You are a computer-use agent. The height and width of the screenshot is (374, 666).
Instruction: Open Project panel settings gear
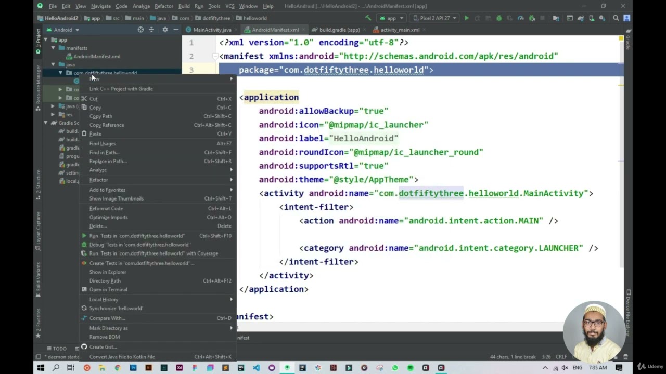(x=165, y=30)
